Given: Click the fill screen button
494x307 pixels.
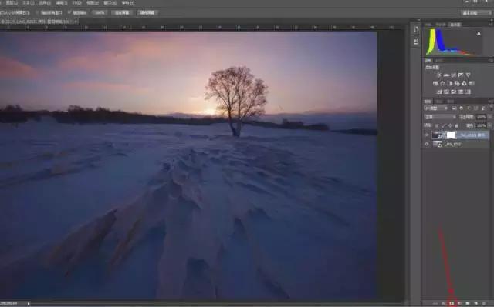Looking at the screenshot, I should [147, 13].
